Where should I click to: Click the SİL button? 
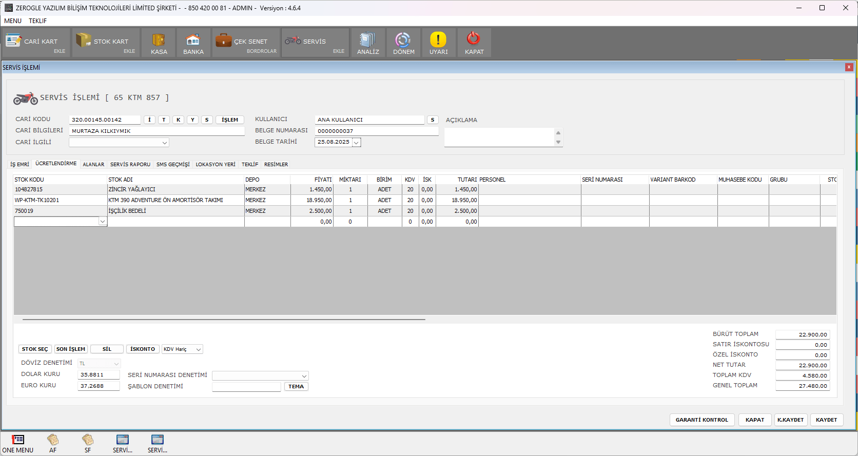point(107,349)
